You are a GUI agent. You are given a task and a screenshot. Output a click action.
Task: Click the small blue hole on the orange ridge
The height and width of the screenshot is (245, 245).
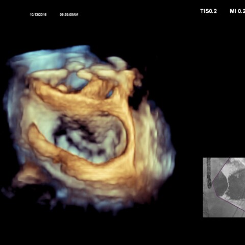110,93
